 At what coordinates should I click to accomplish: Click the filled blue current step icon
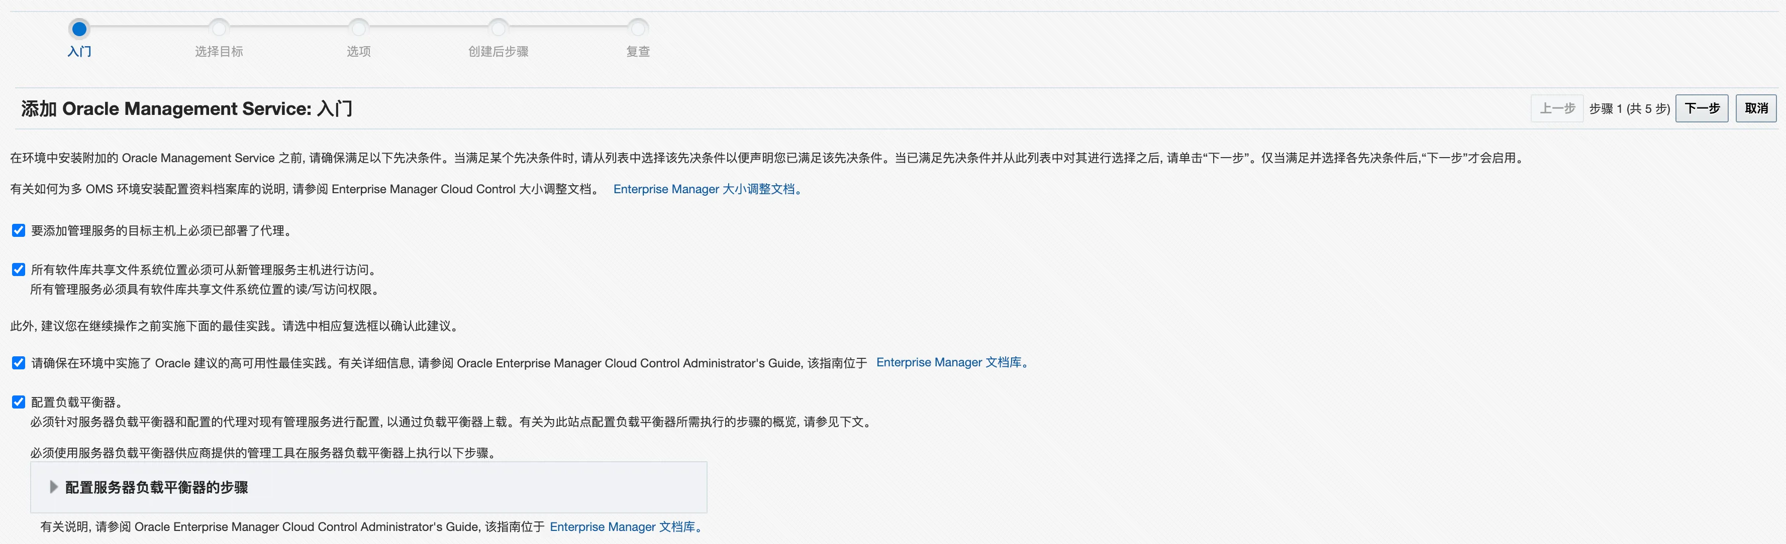tap(79, 29)
